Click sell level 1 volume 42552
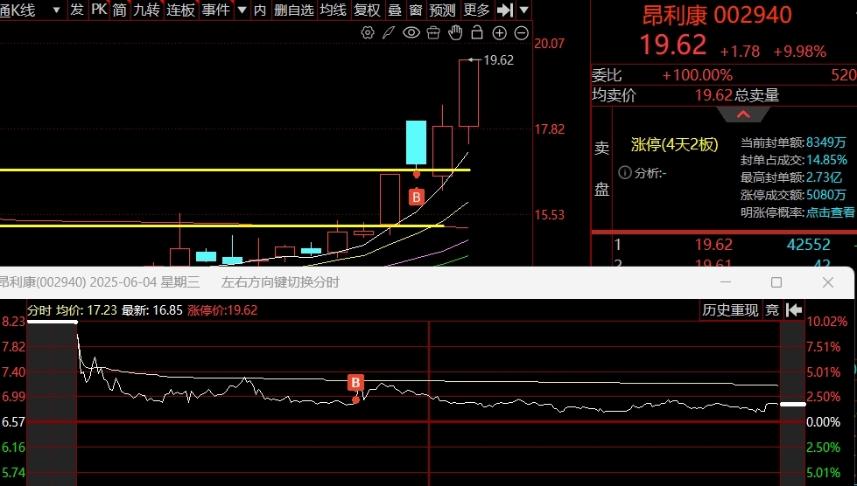The image size is (857, 486). (808, 245)
